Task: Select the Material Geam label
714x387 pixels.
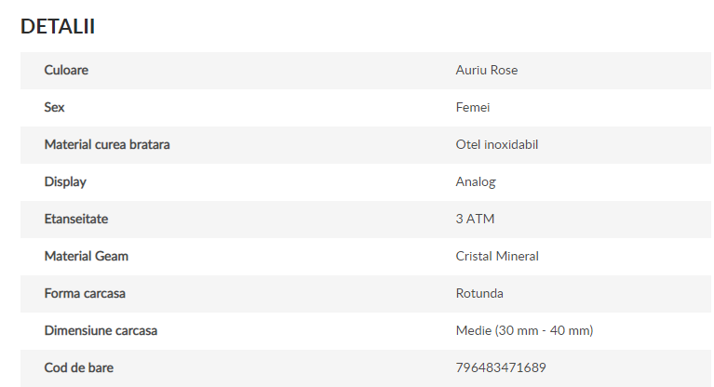Action: (x=86, y=257)
